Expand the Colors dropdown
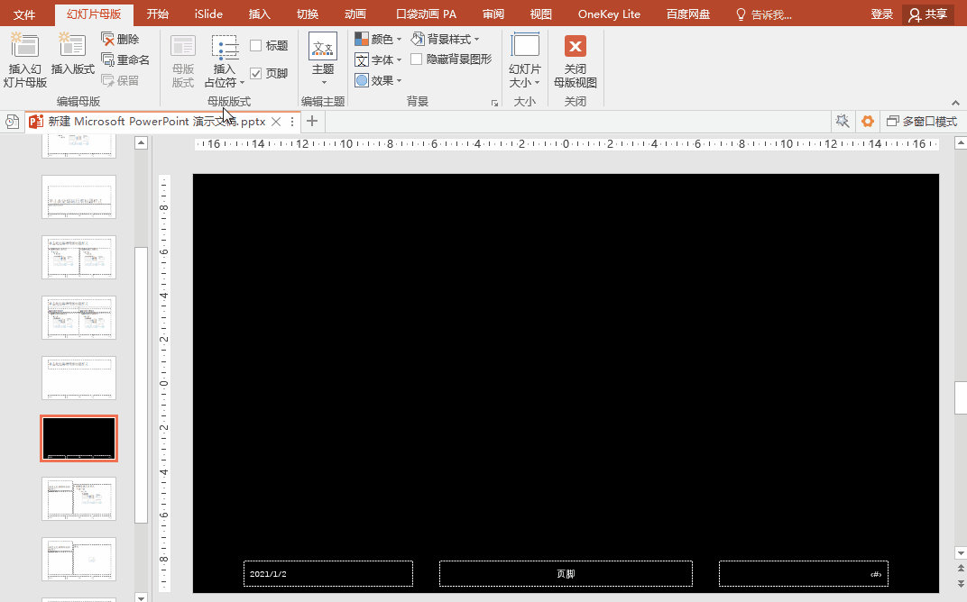The height and width of the screenshot is (602, 967). (x=378, y=40)
